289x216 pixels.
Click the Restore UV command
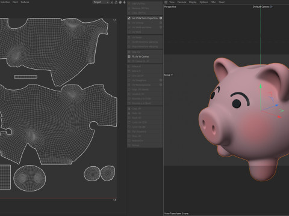click(135, 140)
